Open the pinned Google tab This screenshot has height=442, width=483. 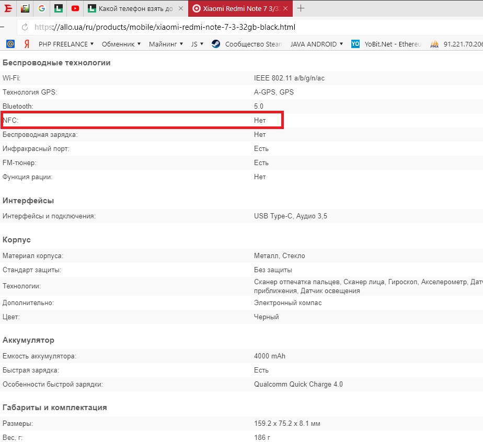coord(42,8)
